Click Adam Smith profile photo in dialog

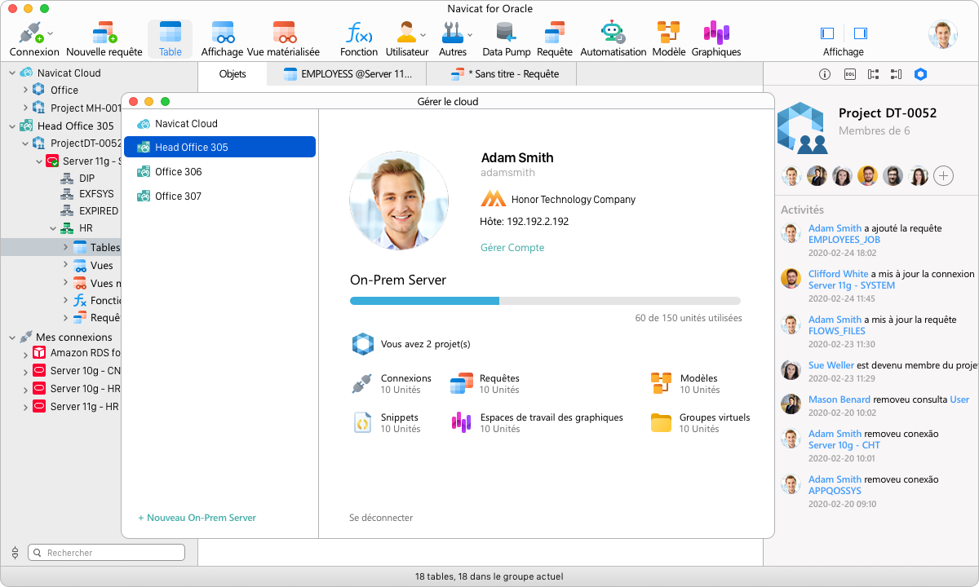(399, 200)
